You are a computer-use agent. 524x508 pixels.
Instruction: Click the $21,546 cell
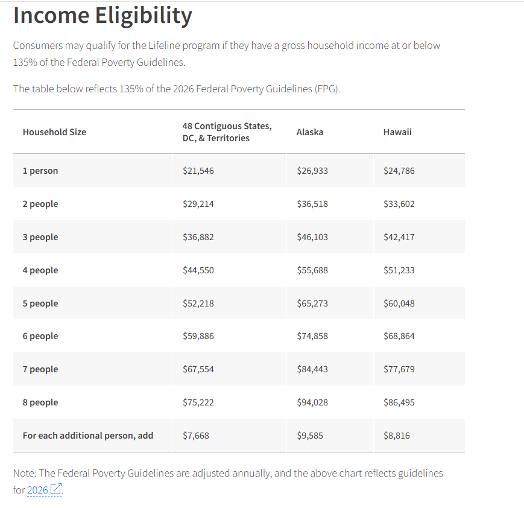tap(198, 171)
